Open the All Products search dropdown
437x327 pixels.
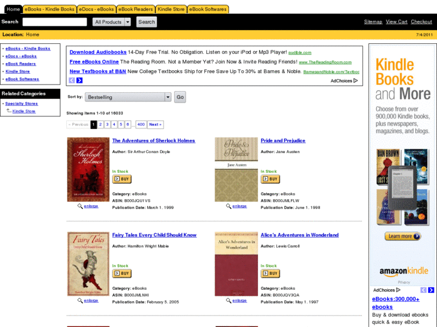(x=111, y=22)
